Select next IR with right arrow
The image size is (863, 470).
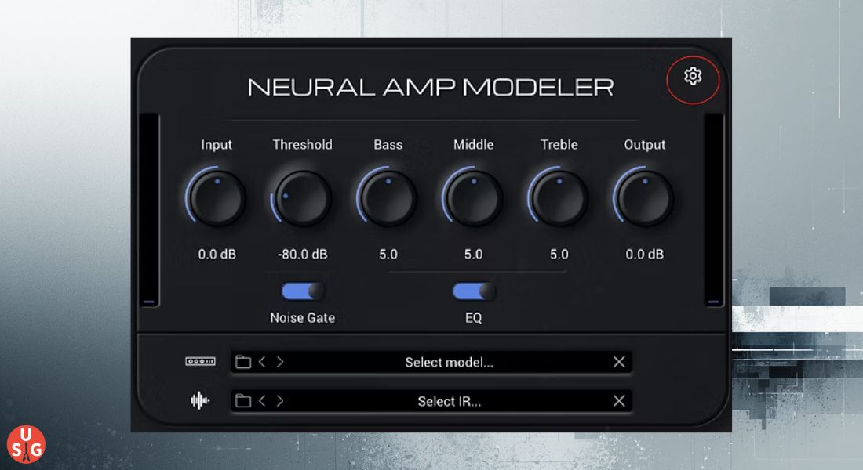coord(279,401)
